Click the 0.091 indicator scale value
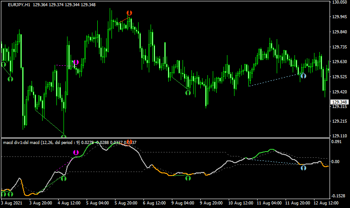Screen dimensions: 350x208 [336, 142]
